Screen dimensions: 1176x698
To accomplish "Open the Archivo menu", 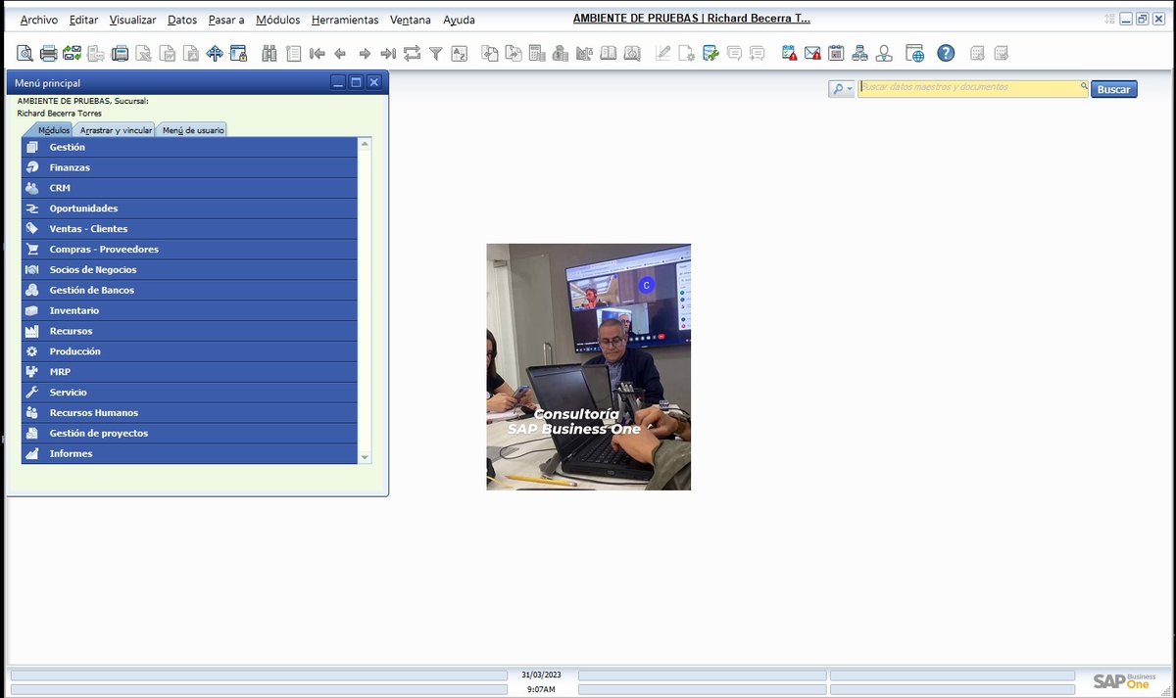I will point(39,20).
